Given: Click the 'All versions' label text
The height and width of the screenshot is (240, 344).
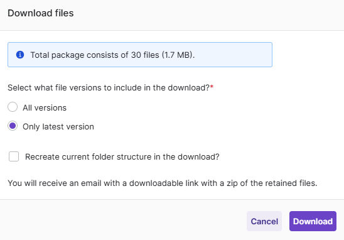Looking at the screenshot, I should click(x=45, y=108).
